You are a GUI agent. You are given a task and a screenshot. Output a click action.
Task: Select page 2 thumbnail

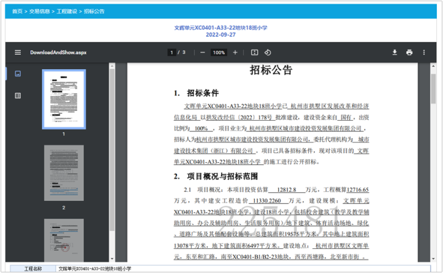pos(64,173)
